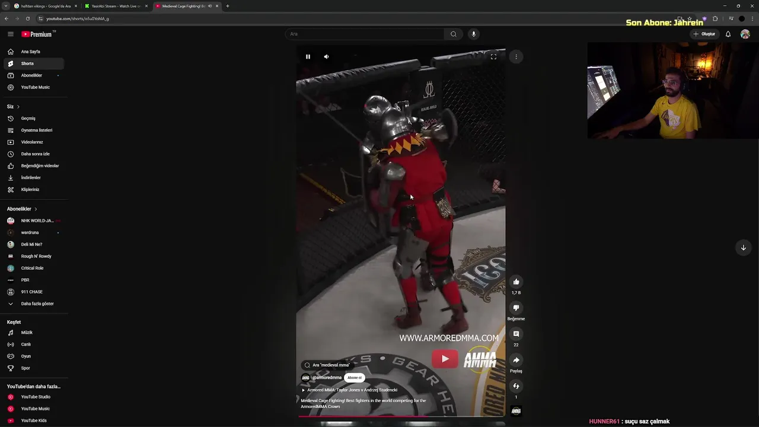Expand the Abonelikler heading arrow
The width and height of the screenshot is (759, 427).
pos(36,209)
